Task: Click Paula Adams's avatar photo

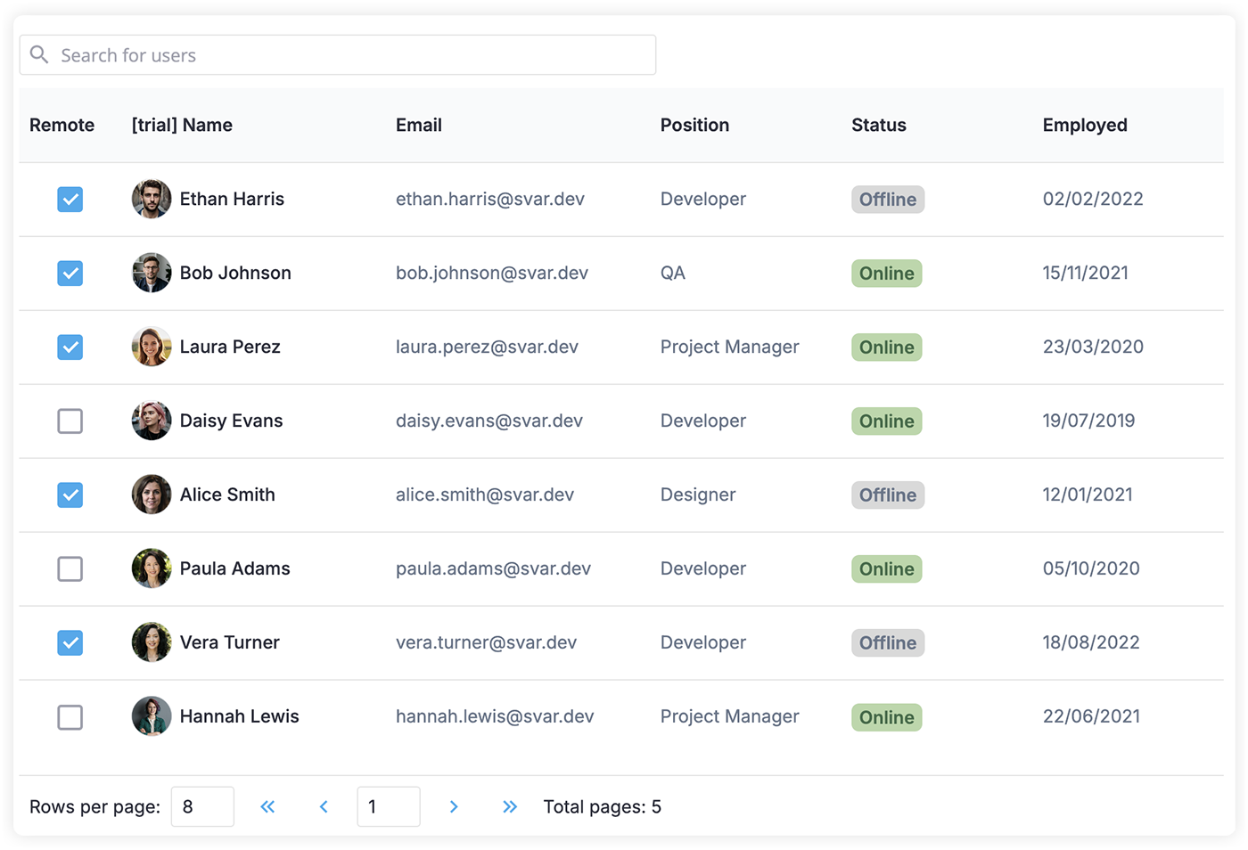Action: click(x=152, y=568)
